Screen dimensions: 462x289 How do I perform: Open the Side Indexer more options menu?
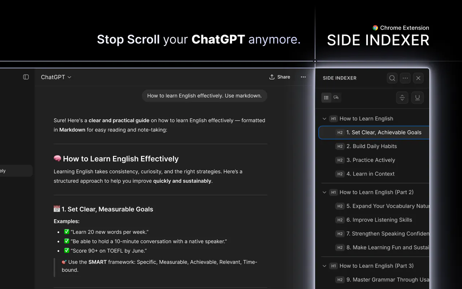click(405, 78)
